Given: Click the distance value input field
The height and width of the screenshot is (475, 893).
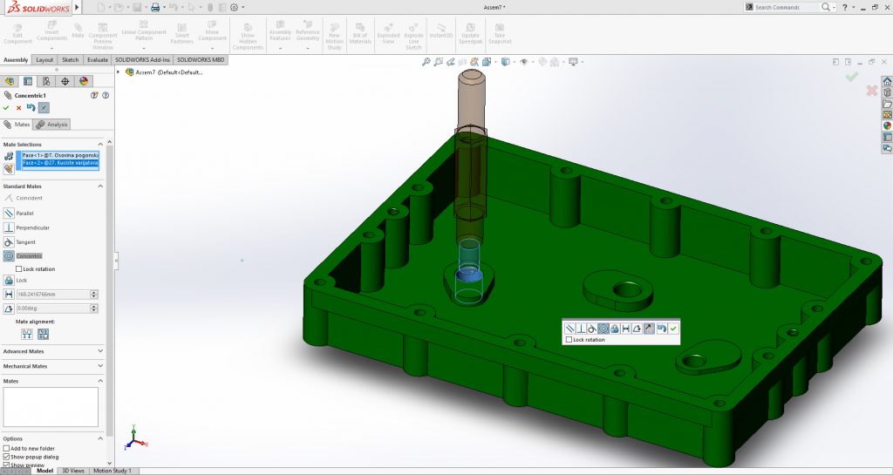Looking at the screenshot, I should tap(53, 294).
